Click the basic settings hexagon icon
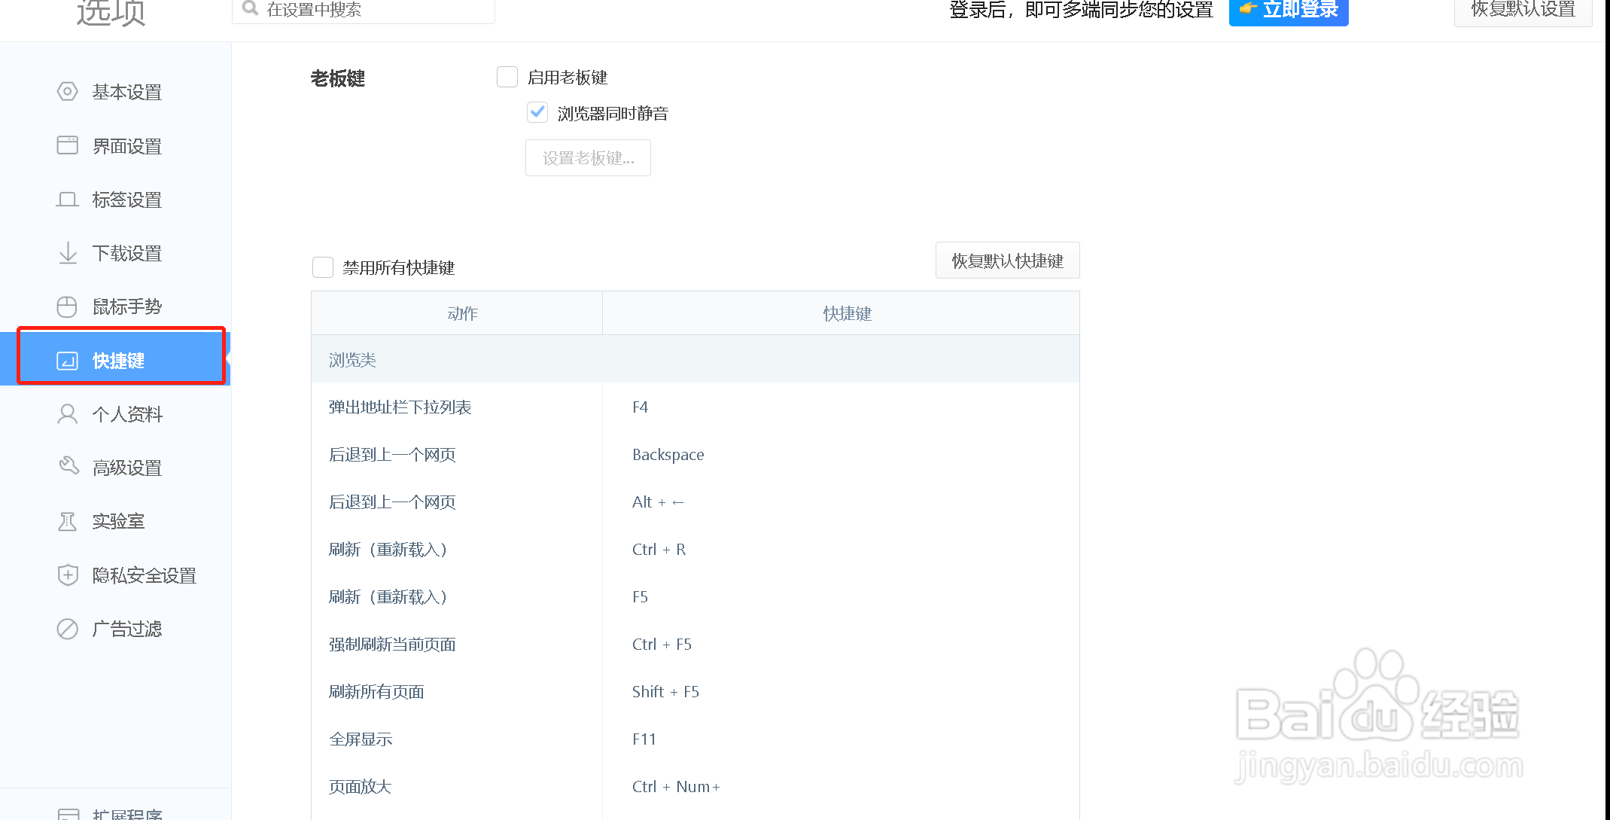The image size is (1610, 820). pos(68,92)
